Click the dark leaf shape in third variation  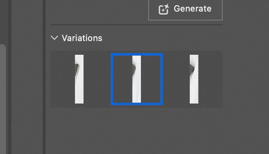(x=191, y=69)
